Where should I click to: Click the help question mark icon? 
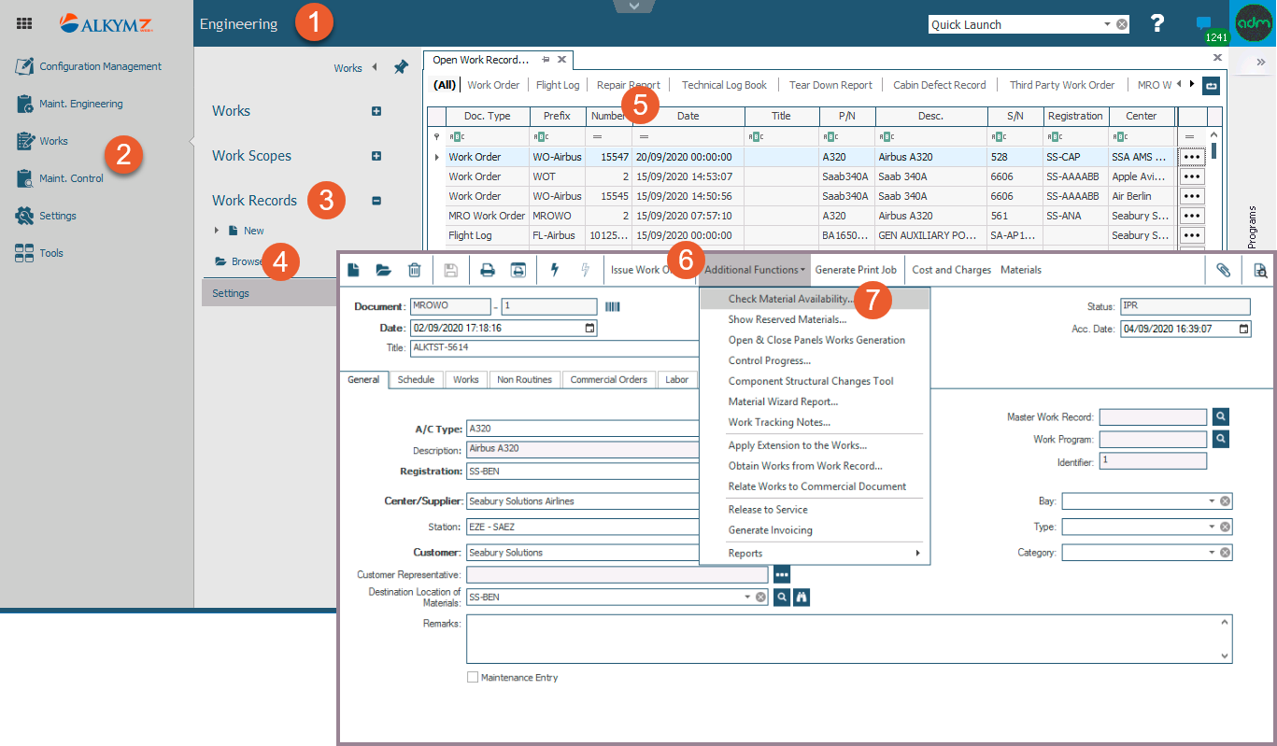[1157, 23]
